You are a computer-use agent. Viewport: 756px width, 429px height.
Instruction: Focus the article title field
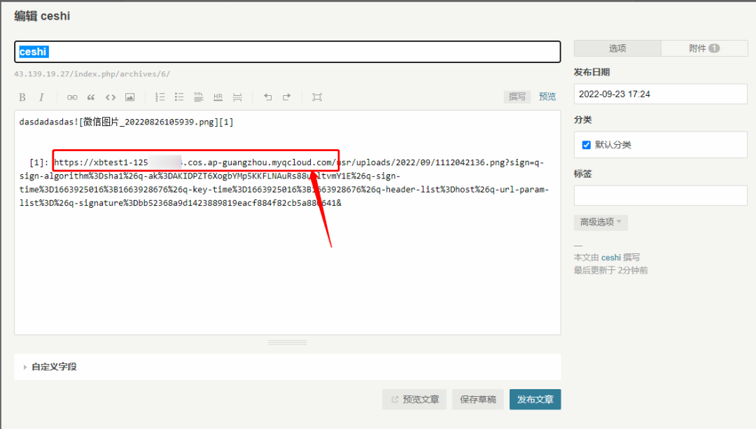(288, 52)
